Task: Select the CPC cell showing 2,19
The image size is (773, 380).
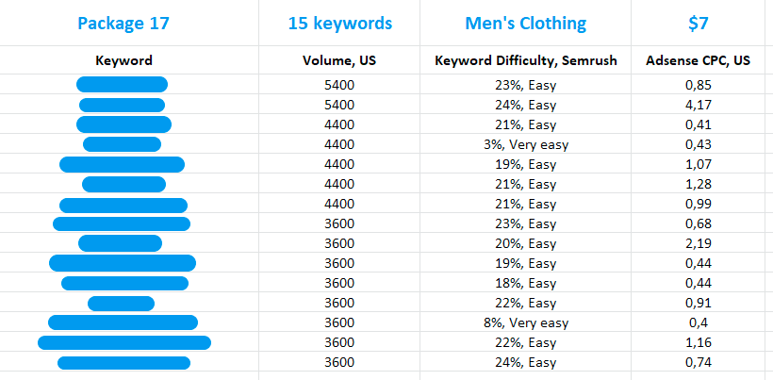Action: [x=699, y=243]
